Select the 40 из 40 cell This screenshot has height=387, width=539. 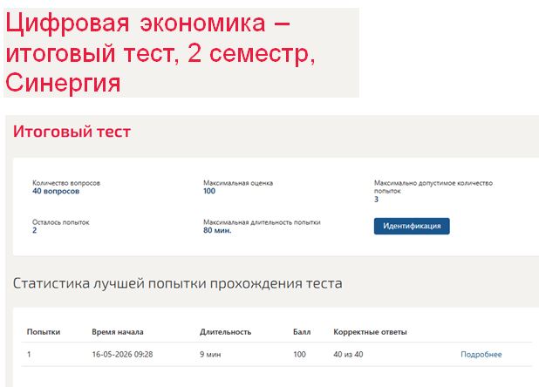pyautogui.click(x=348, y=354)
